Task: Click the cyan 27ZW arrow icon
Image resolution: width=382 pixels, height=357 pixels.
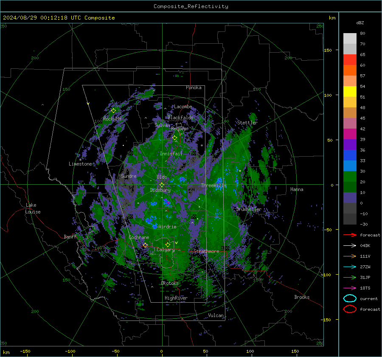Action: 350,267
